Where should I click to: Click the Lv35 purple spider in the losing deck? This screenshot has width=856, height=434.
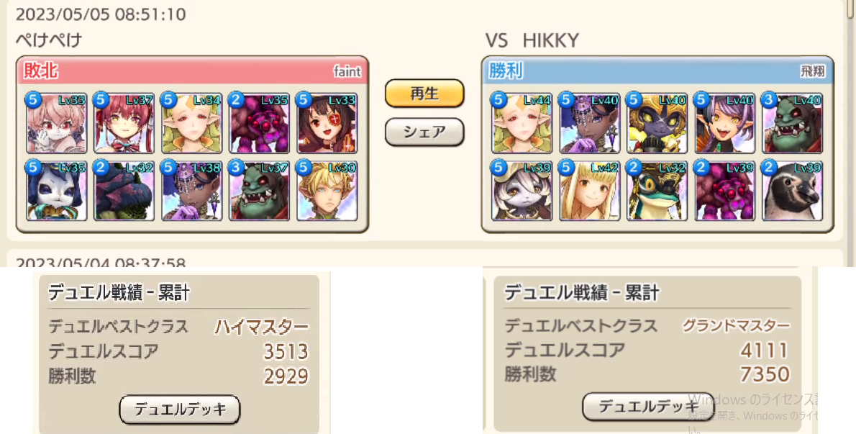pyautogui.click(x=259, y=123)
